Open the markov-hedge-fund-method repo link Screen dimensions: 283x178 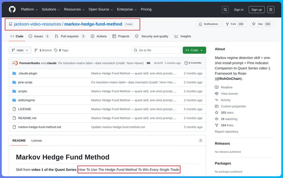[93, 24]
